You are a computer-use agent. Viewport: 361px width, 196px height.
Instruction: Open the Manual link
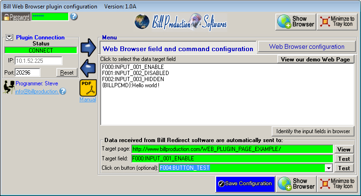(88, 99)
